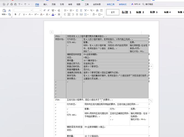Click the Chinese layout icon
This screenshot has height=137, width=184.
(85, 10)
